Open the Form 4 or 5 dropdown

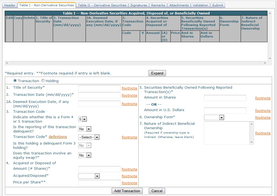click(83, 119)
